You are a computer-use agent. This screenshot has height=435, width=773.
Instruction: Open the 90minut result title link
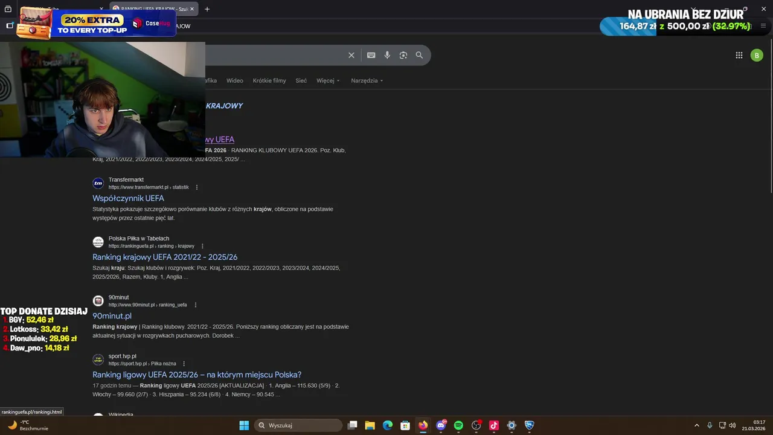[x=112, y=316]
